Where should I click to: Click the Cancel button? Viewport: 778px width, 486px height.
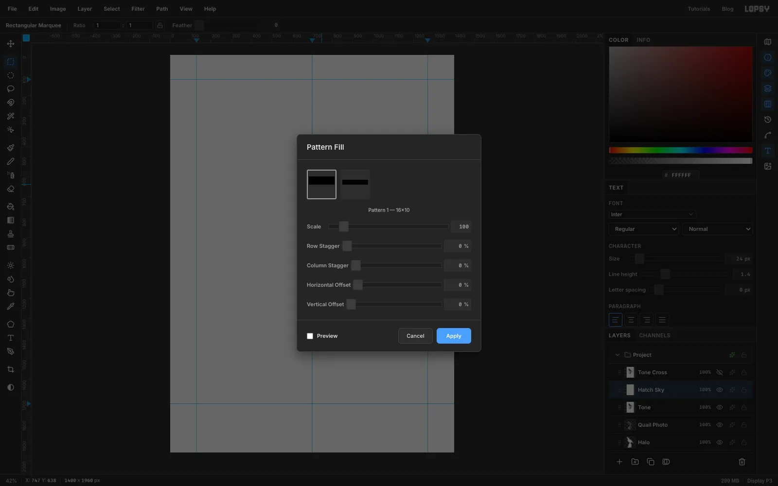[x=415, y=336]
